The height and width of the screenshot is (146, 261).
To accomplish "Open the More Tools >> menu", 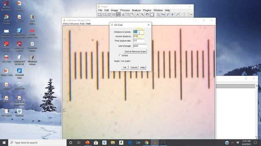I will point(191,15).
